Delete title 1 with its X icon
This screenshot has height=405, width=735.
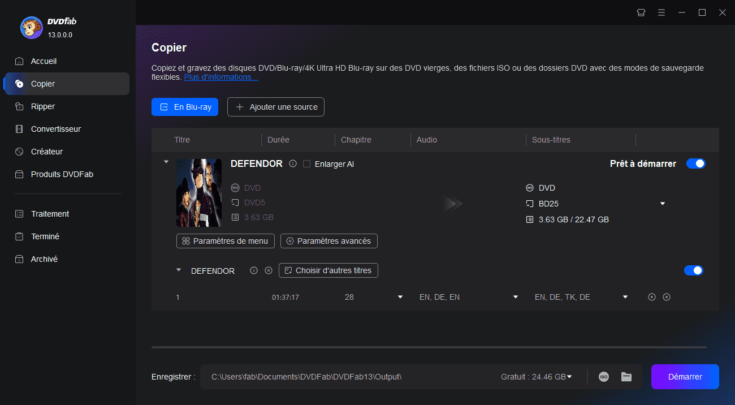(x=667, y=297)
